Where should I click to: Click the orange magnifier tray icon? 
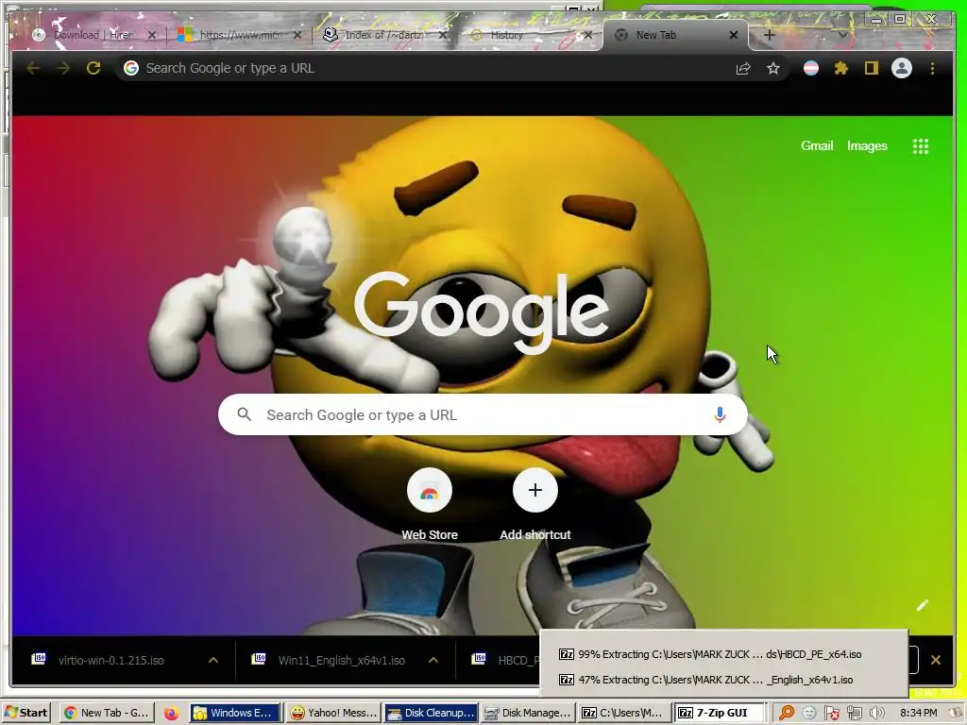pyautogui.click(x=787, y=714)
